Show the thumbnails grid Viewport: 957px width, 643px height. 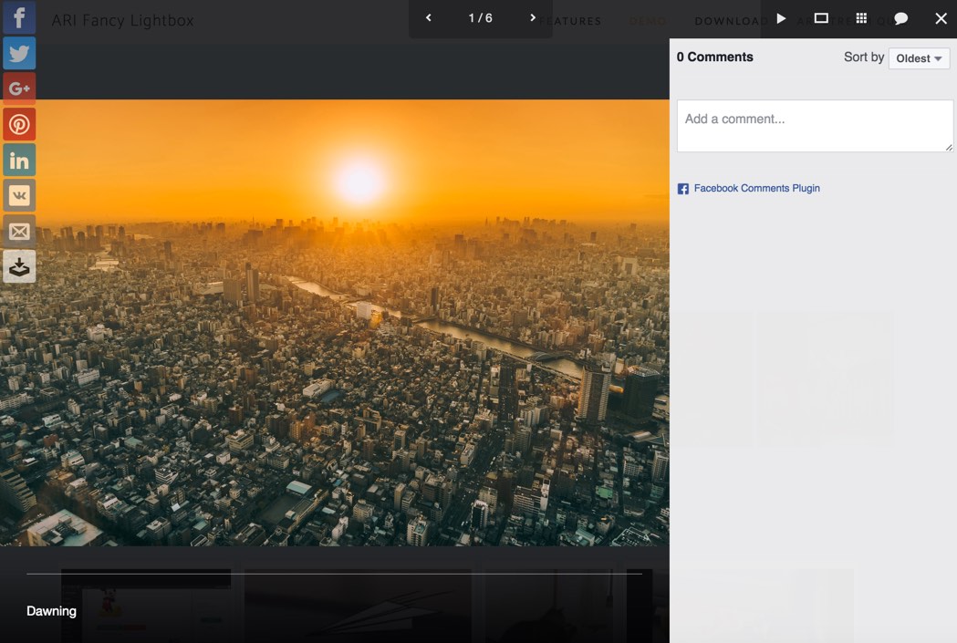pos(861,18)
